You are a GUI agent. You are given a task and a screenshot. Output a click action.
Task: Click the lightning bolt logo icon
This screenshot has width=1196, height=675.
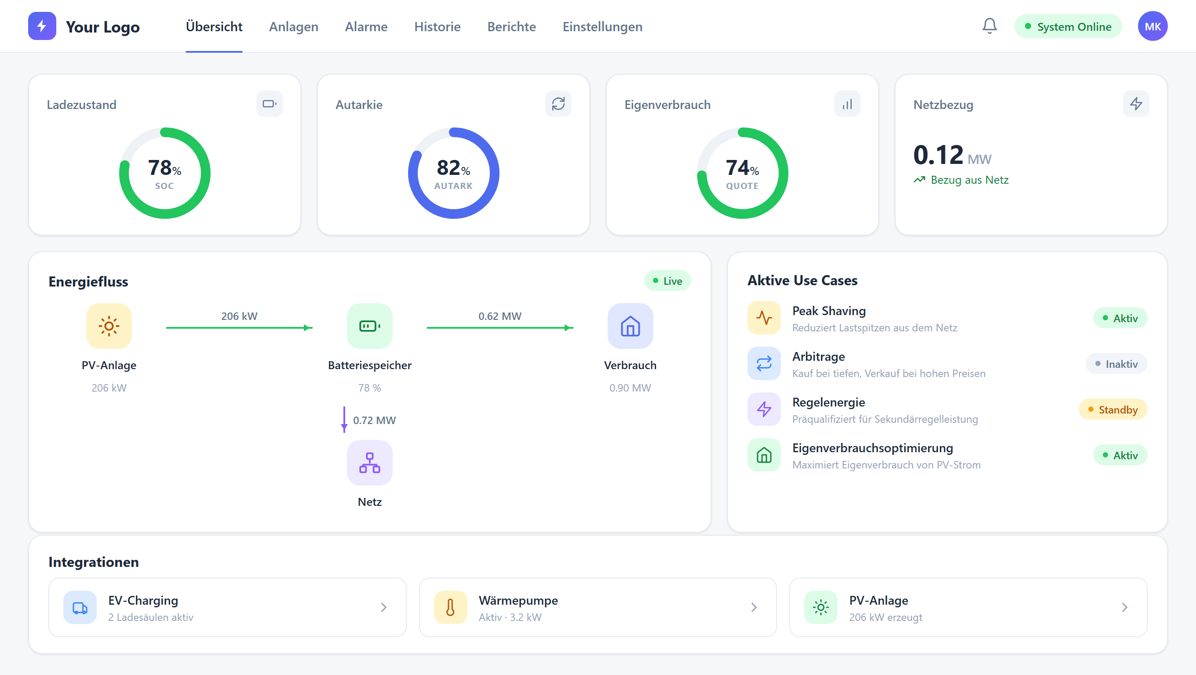pos(42,26)
